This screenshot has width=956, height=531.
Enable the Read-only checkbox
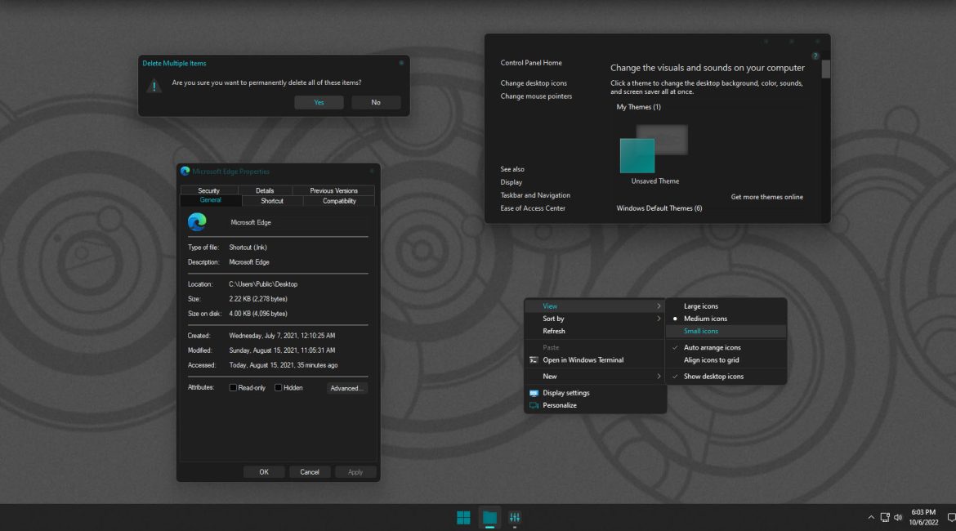[x=234, y=388]
